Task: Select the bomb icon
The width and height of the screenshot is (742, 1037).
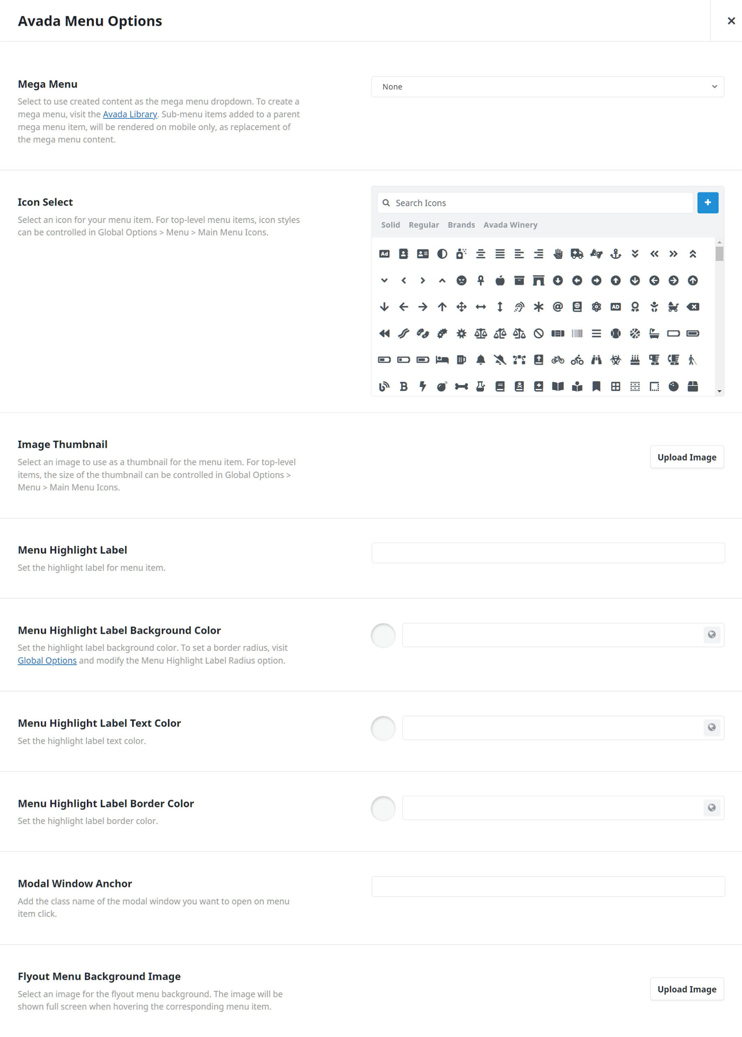Action: tap(442, 386)
